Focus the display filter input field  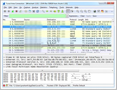tap(37, 16)
